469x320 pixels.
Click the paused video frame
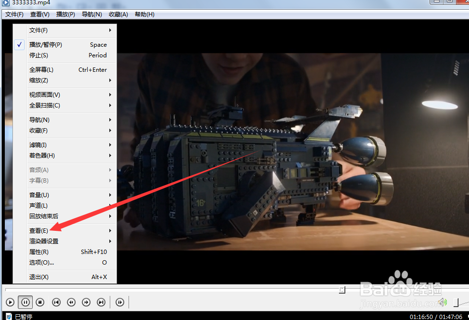[293, 152]
